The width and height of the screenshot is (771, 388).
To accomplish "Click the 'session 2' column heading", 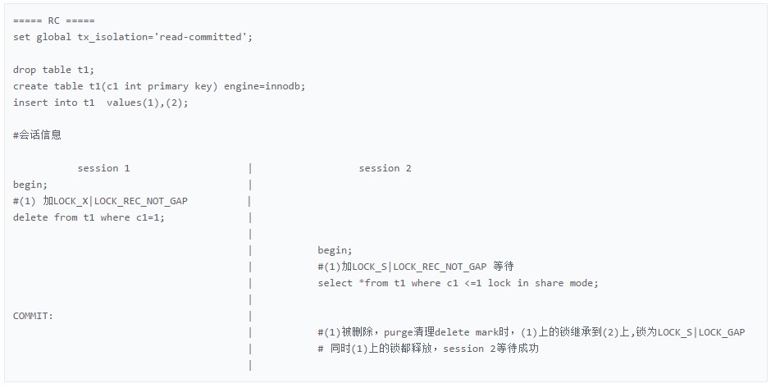I will coord(385,168).
